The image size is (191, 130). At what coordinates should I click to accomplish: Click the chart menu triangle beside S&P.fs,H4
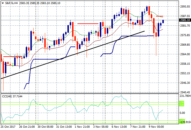[x=3, y=3]
